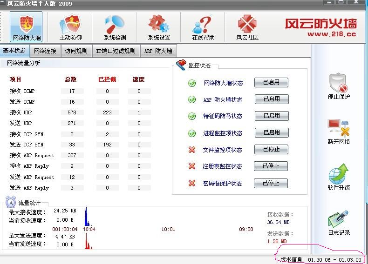Toggle 特征码防马状态 已启用 button
368x264 pixels.
point(272,116)
